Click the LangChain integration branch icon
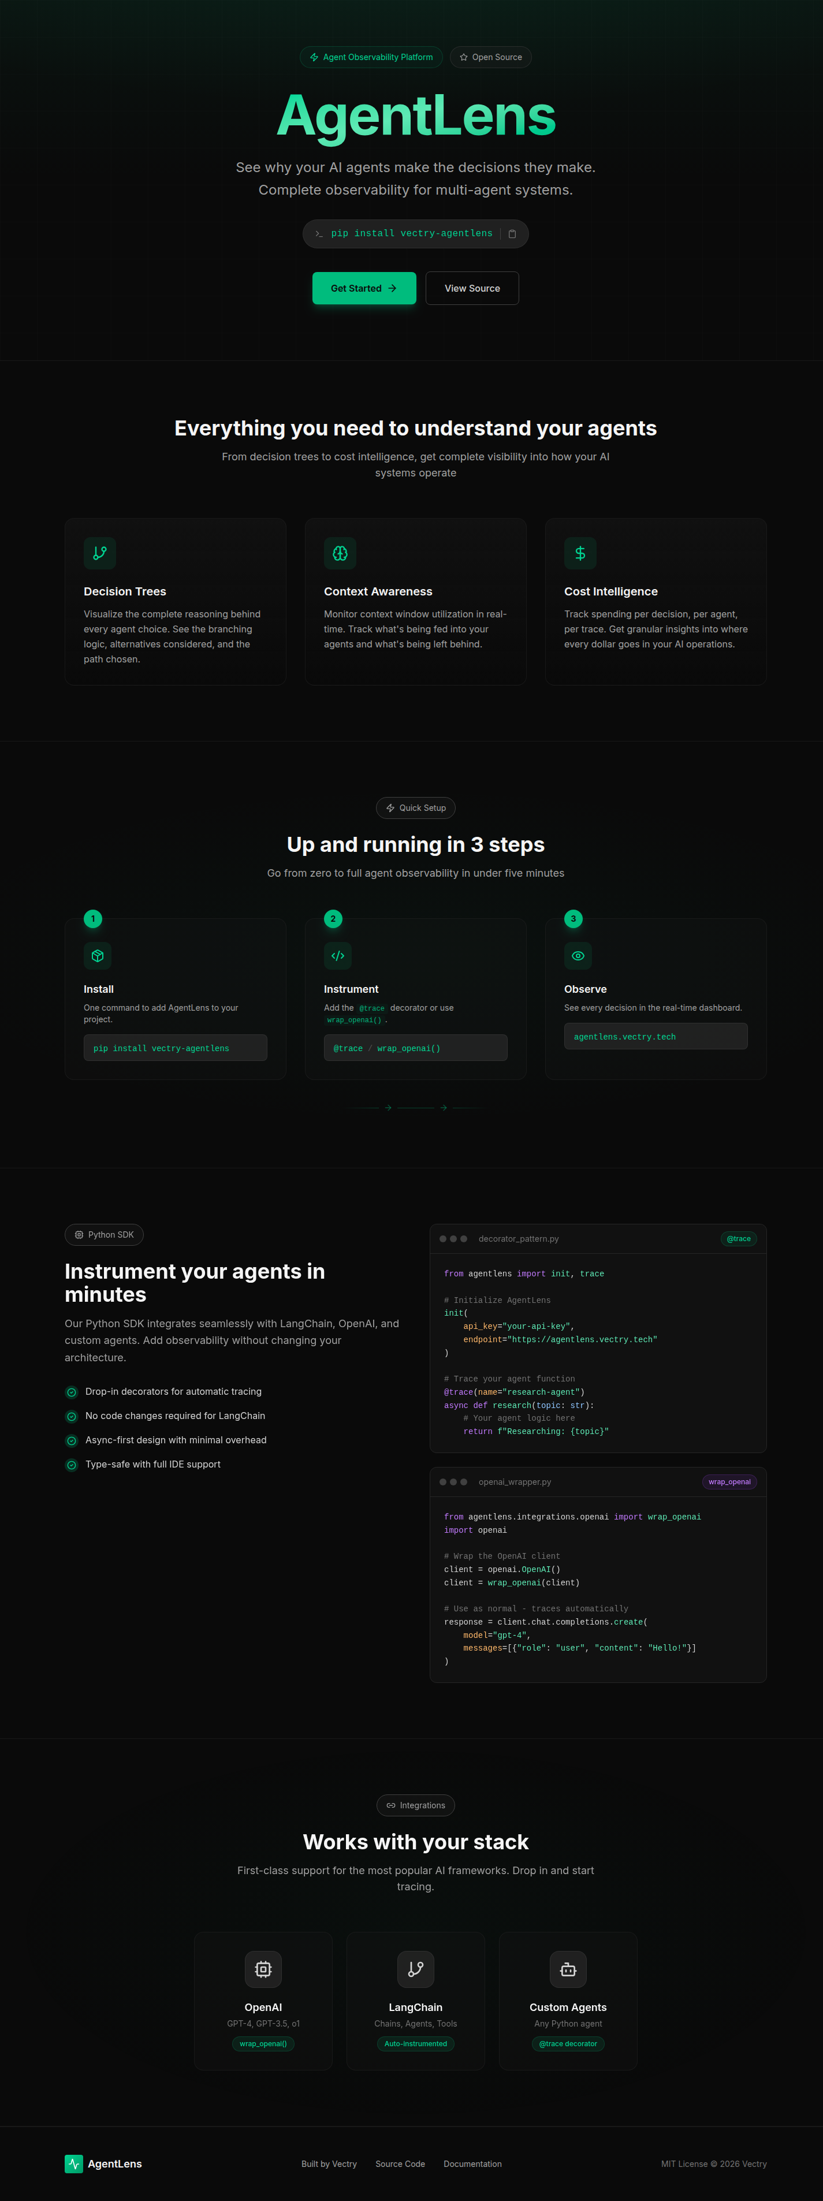 pos(415,1969)
